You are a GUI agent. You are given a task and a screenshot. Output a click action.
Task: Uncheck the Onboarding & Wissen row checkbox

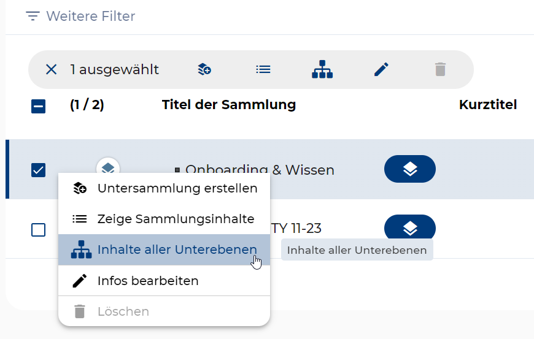[38, 170]
